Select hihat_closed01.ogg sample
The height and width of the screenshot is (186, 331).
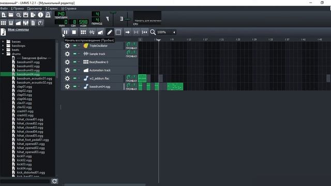click(30, 119)
